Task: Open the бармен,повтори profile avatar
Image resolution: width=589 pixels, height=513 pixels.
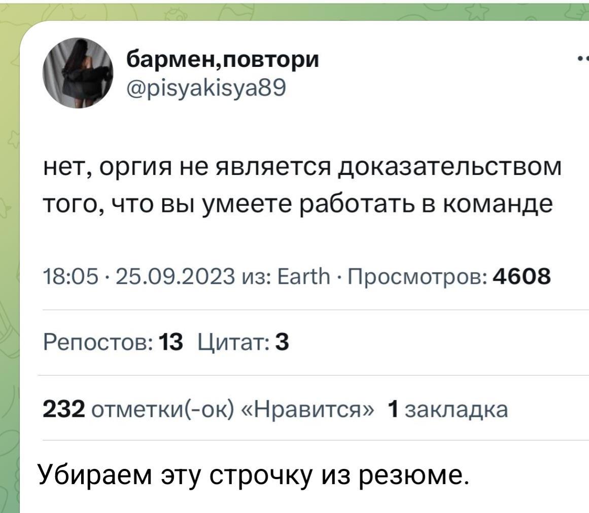Action: tap(77, 73)
